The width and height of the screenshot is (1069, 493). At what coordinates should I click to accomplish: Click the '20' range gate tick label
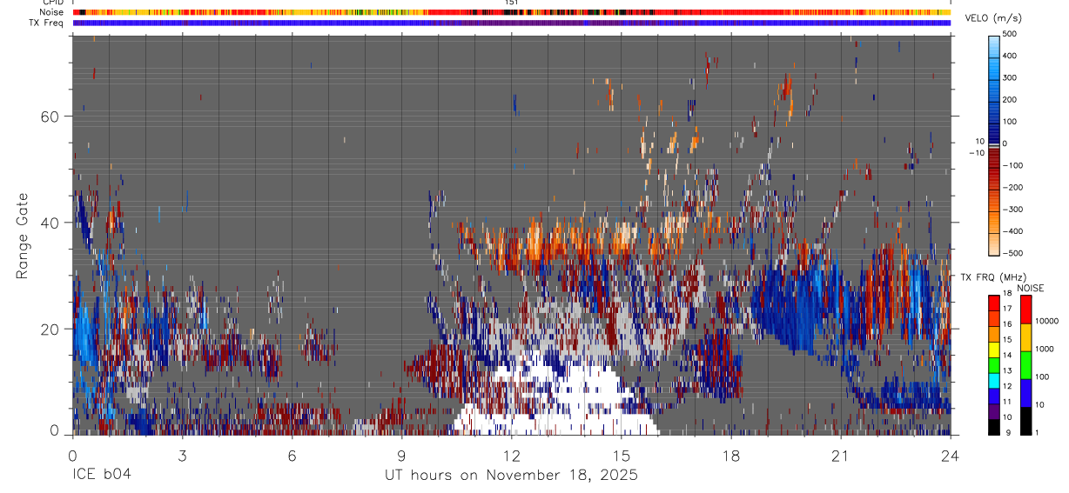tap(50, 329)
